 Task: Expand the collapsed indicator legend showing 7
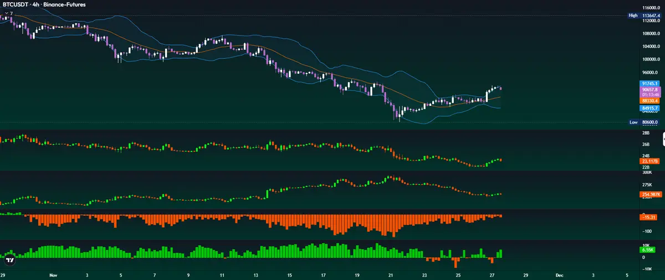8,13
